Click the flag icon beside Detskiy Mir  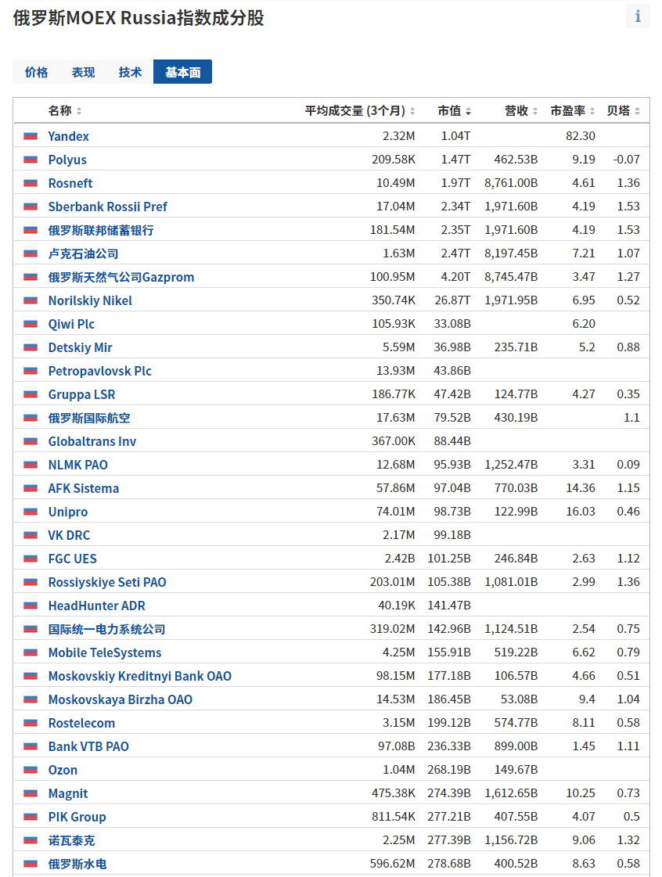(x=31, y=347)
